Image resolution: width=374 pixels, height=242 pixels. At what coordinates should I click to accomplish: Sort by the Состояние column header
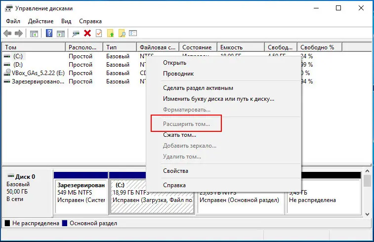(x=198, y=47)
